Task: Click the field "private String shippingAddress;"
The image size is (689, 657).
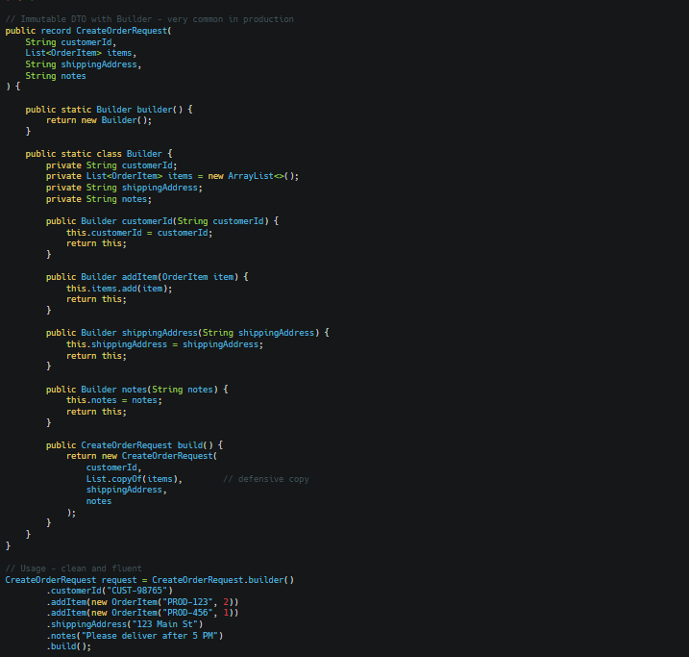Action: (x=124, y=188)
